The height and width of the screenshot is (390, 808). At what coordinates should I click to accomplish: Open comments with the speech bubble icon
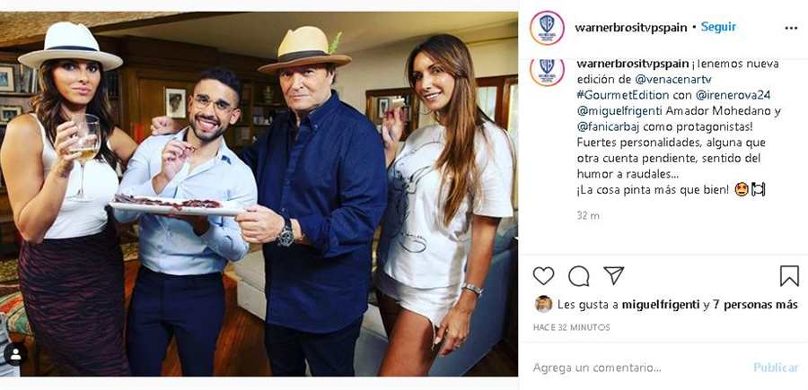click(579, 276)
